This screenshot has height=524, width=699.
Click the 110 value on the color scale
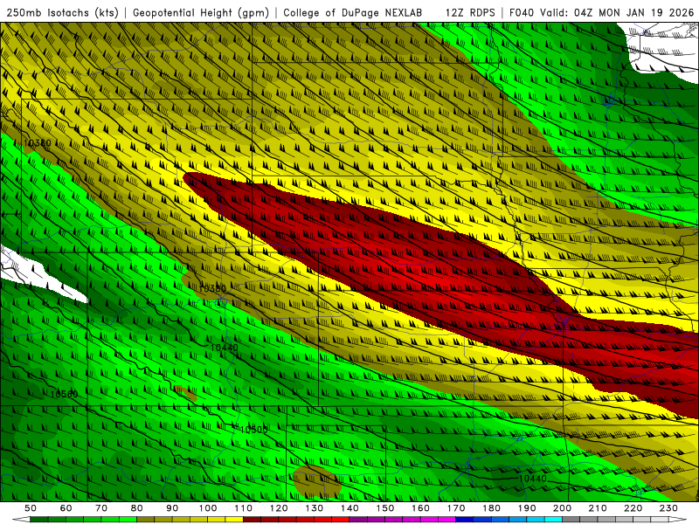pos(244,508)
